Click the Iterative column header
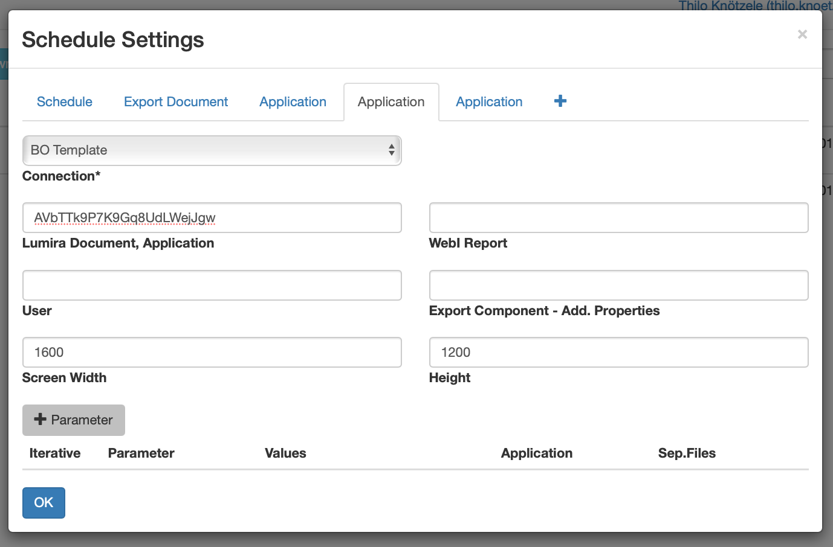The height and width of the screenshot is (547, 833). click(x=55, y=453)
